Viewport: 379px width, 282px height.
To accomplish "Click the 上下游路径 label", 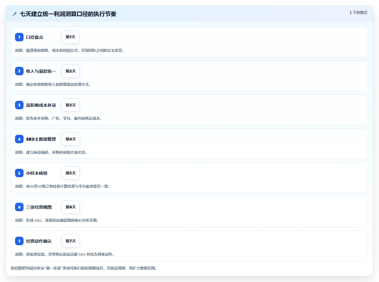I will pos(358,12).
